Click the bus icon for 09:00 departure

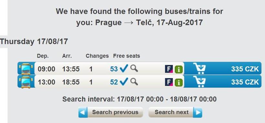click(26, 69)
